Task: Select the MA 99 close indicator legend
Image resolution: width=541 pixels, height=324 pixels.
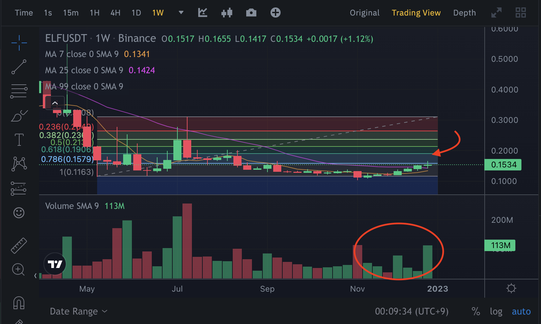Action: 84,86
